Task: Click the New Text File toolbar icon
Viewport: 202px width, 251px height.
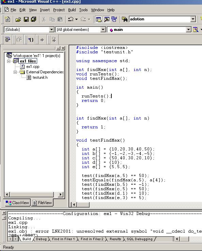Action: (7, 19)
